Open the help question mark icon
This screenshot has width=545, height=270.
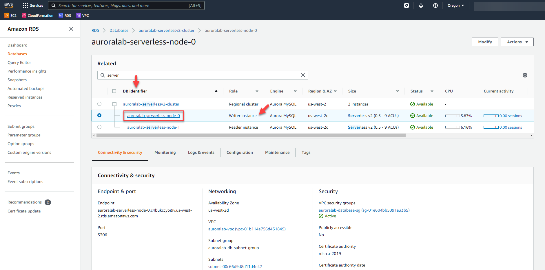pos(435,5)
